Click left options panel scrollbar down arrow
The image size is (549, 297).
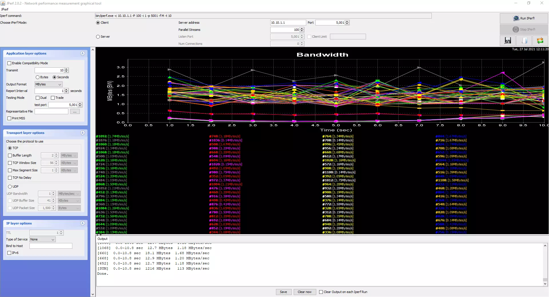[93, 294]
